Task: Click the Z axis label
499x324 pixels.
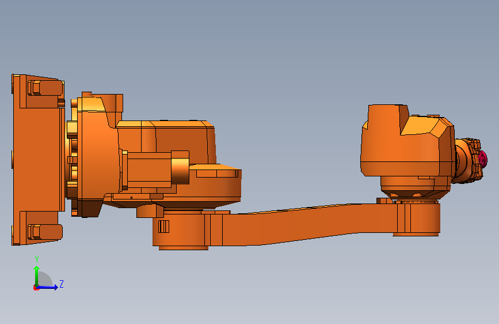Action: [62, 284]
